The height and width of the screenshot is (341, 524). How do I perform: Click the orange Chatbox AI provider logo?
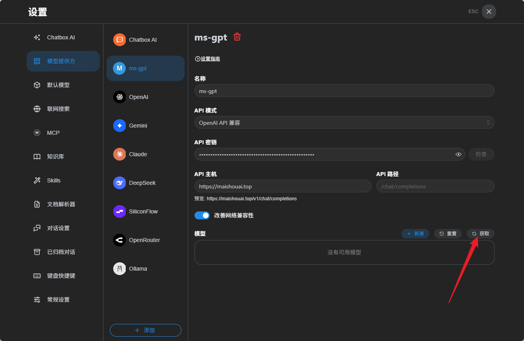click(x=119, y=40)
